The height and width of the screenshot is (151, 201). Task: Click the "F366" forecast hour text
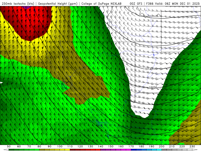pos(150,4)
